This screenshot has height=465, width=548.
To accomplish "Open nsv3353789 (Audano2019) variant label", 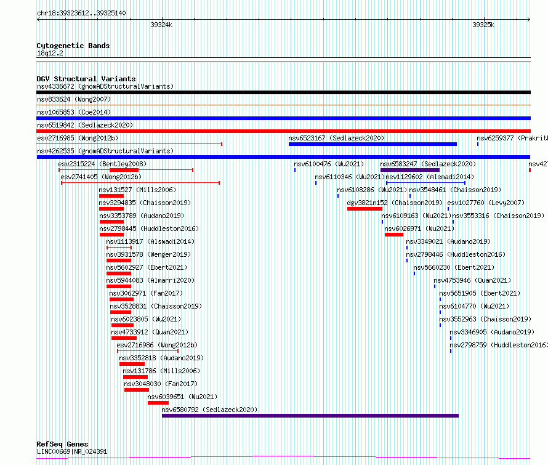I will pyautogui.click(x=142, y=216).
